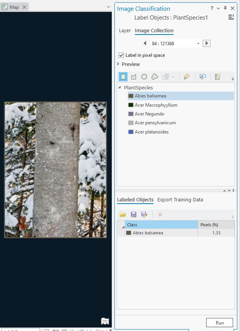The image size is (240, 331).
Task: Switch to the Layer tab
Action: click(125, 31)
